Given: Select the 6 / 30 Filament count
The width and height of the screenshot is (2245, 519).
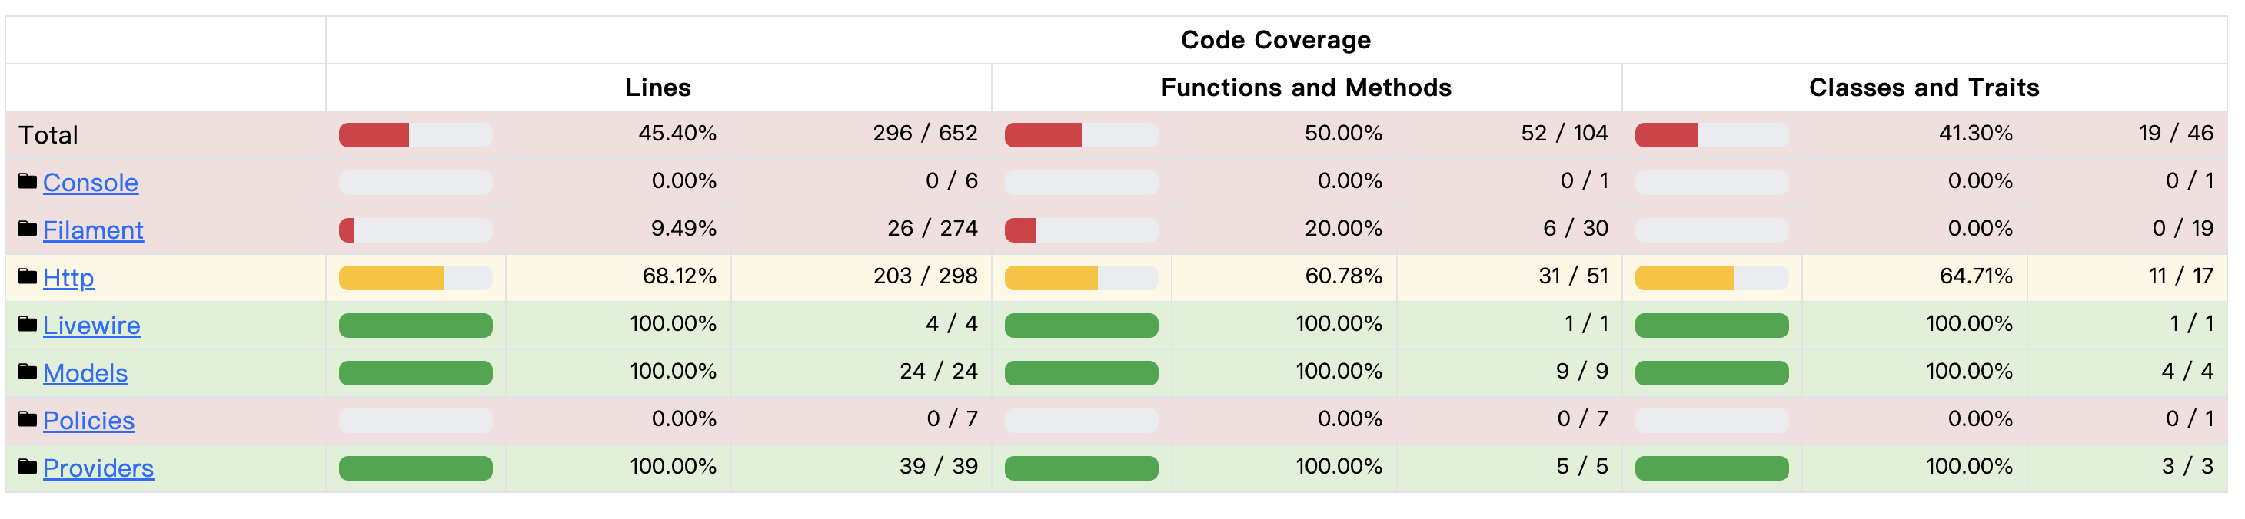Looking at the screenshot, I should (x=1575, y=228).
